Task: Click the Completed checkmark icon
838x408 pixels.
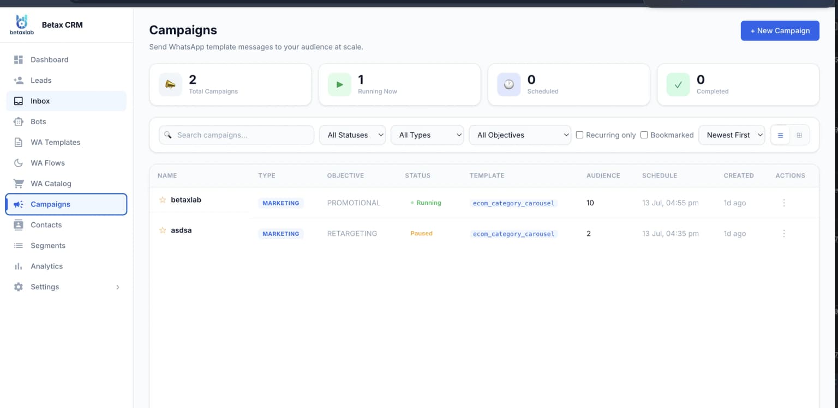Action: click(x=678, y=84)
